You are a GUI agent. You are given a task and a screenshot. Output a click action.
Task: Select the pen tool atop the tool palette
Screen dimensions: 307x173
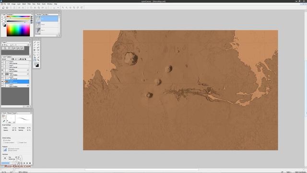click(x=35, y=42)
